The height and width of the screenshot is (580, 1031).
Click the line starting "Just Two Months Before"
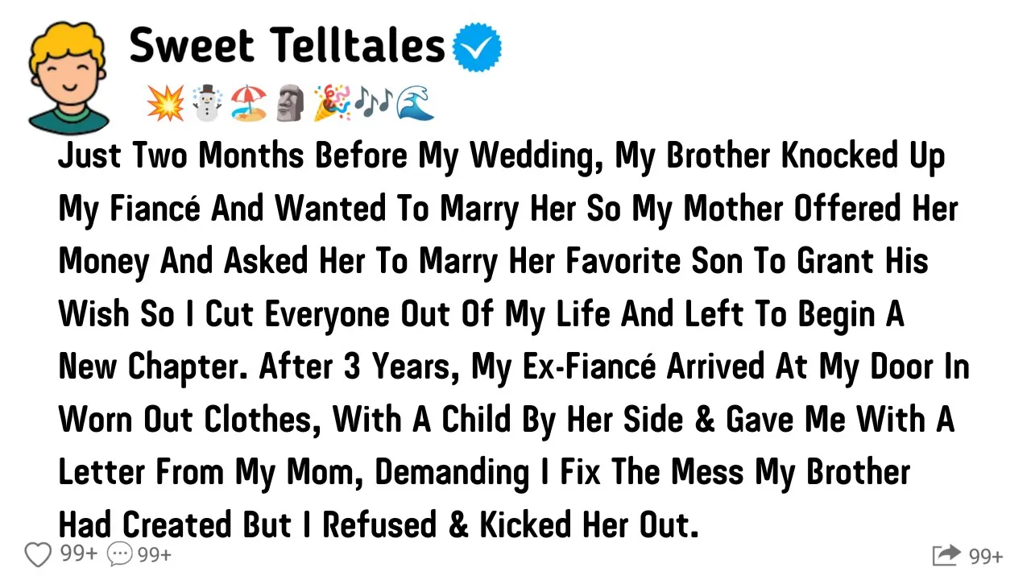(501, 155)
